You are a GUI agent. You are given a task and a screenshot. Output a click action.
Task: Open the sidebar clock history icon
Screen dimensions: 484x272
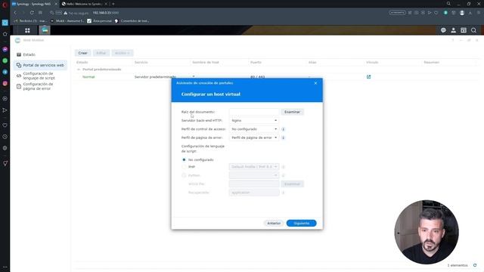pyautogui.click(x=5, y=137)
